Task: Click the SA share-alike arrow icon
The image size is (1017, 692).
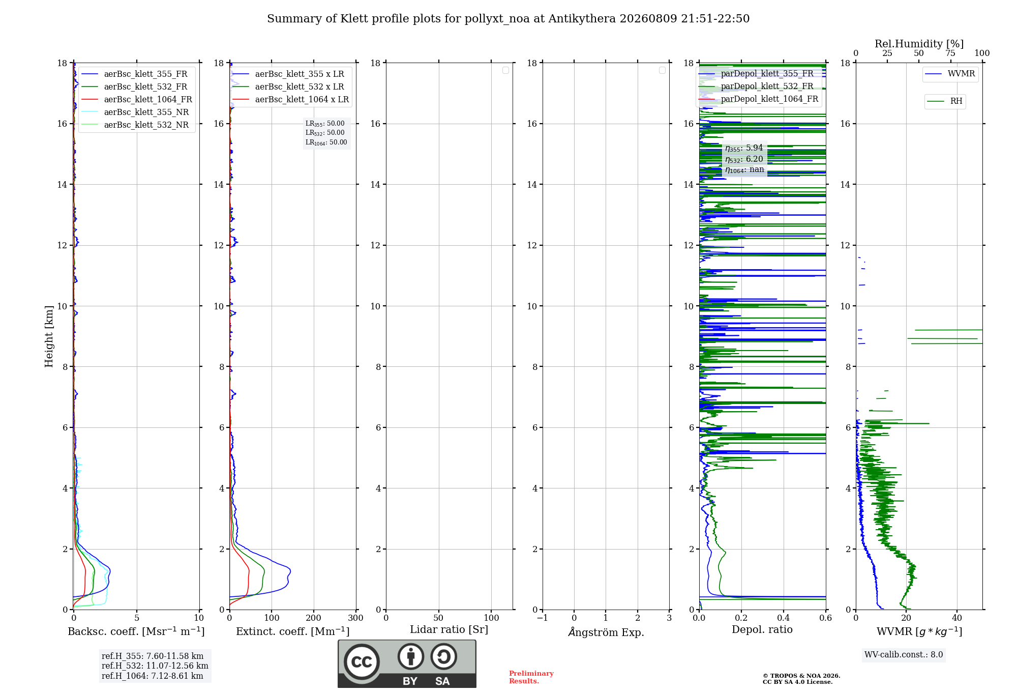Action: pyautogui.click(x=443, y=656)
